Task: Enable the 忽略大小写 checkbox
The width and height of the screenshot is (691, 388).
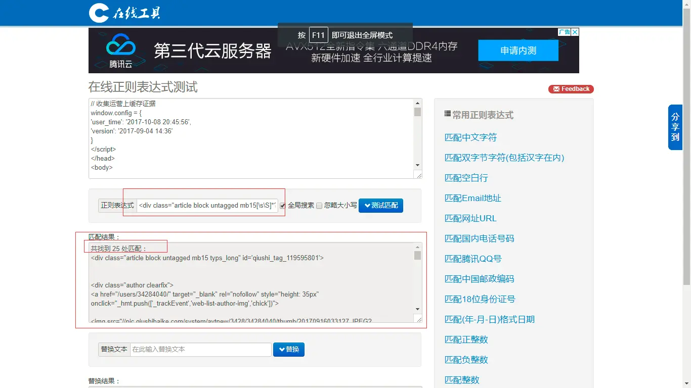Action: coord(319,206)
